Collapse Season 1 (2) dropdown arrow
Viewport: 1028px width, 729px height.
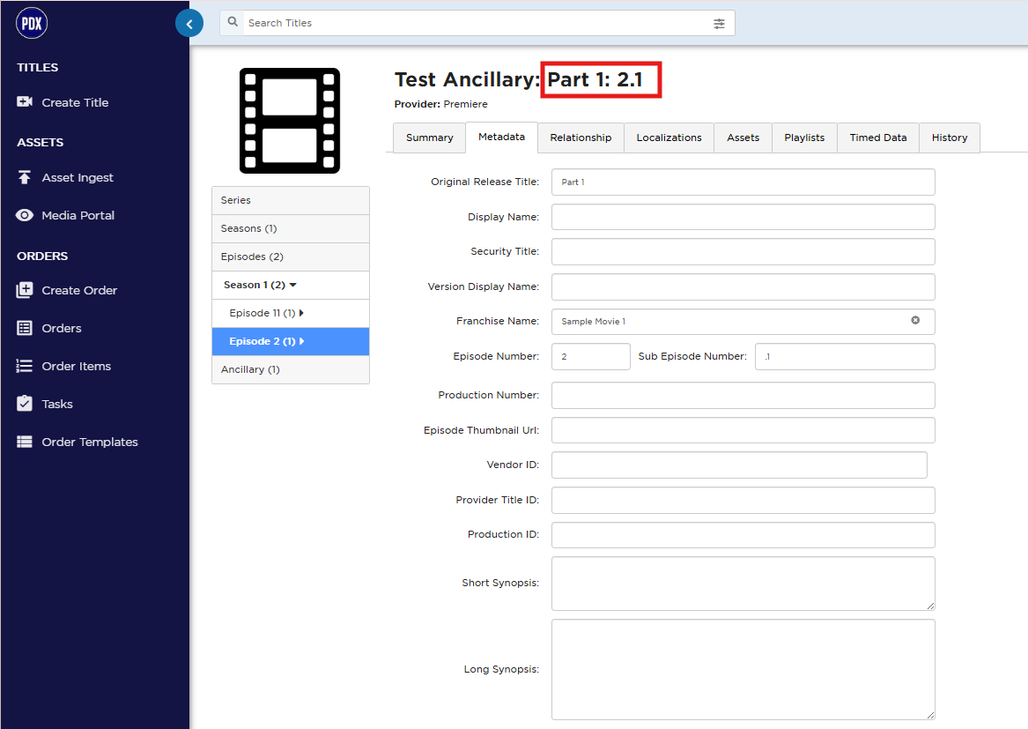click(293, 285)
